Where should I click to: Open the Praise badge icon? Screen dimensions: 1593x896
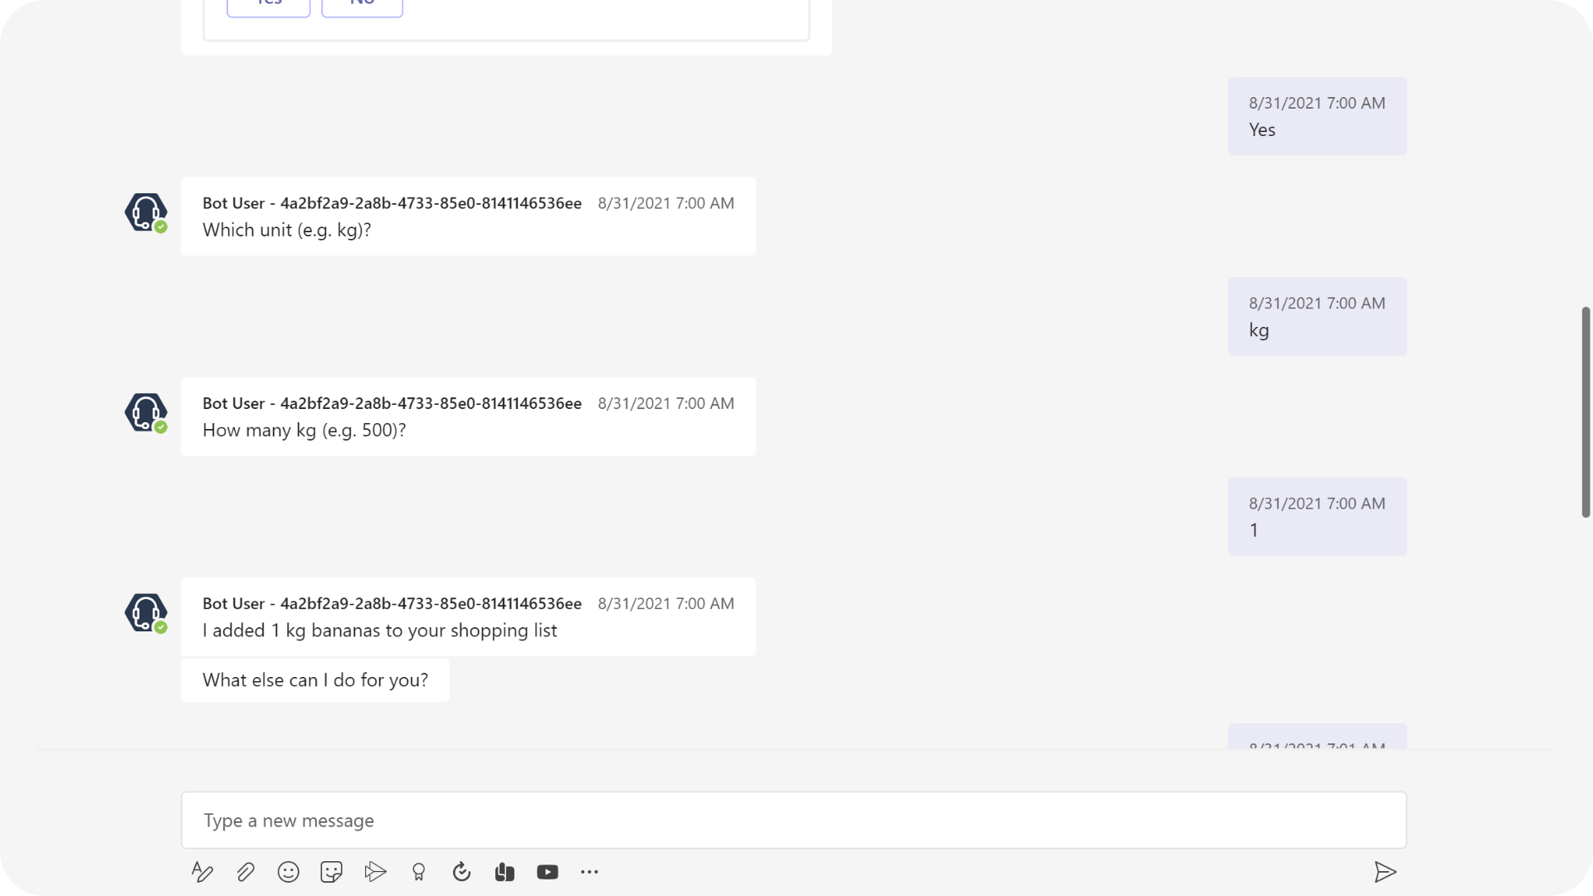click(x=418, y=872)
